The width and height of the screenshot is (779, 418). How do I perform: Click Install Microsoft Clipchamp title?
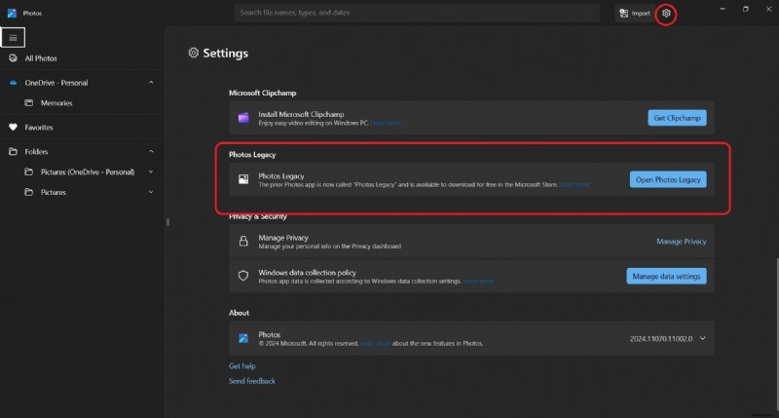click(x=301, y=114)
